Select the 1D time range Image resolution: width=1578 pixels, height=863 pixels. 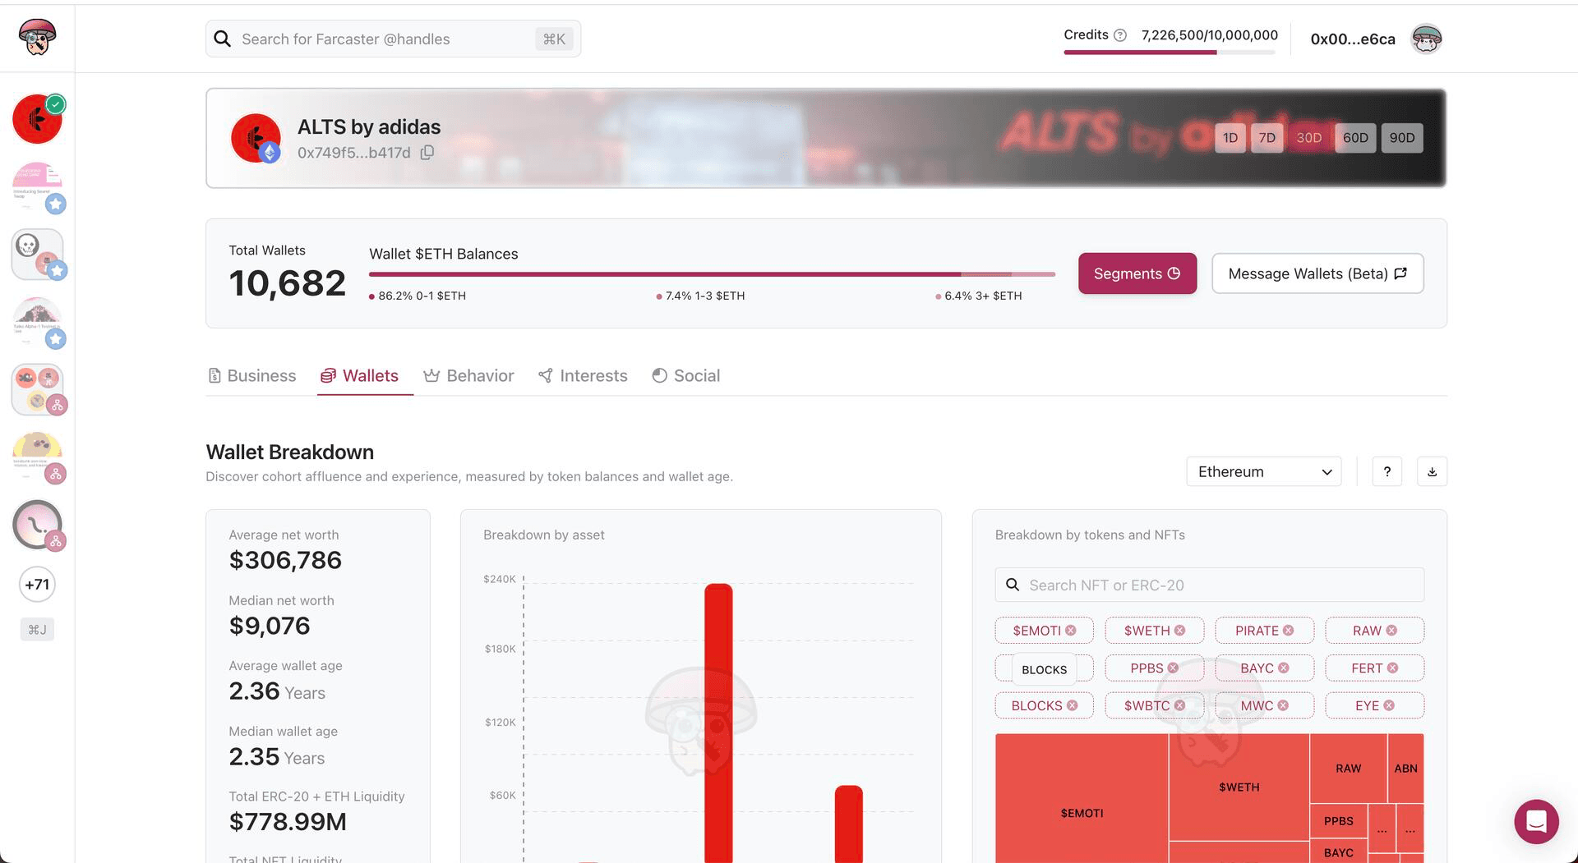tap(1230, 138)
